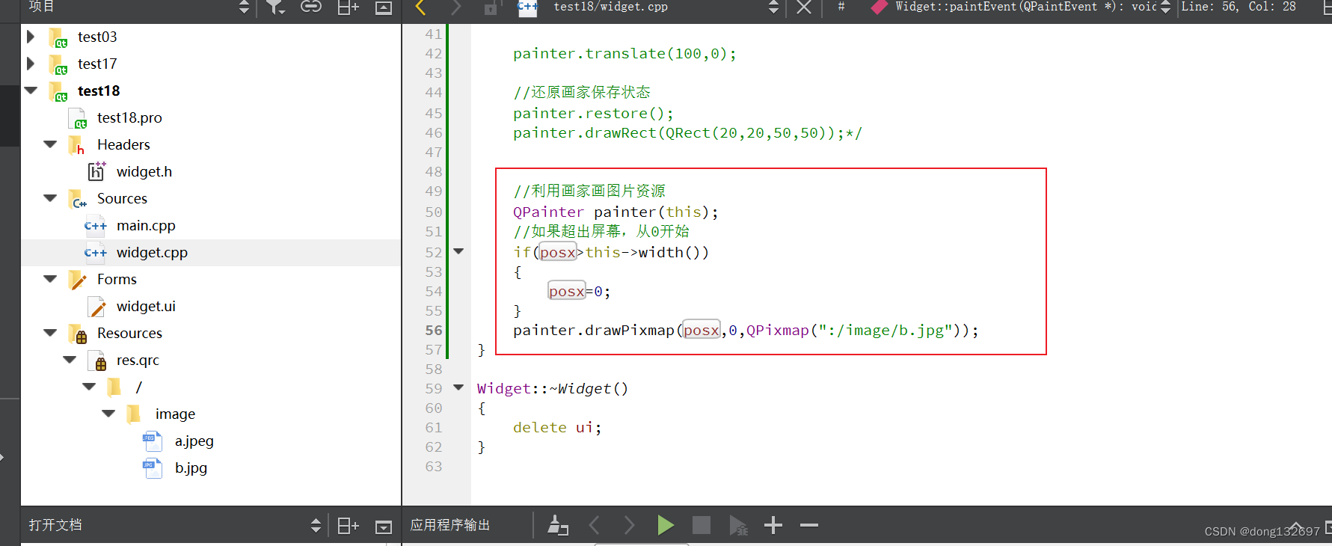
Task: Open widget.ui form file
Action: pos(146,306)
